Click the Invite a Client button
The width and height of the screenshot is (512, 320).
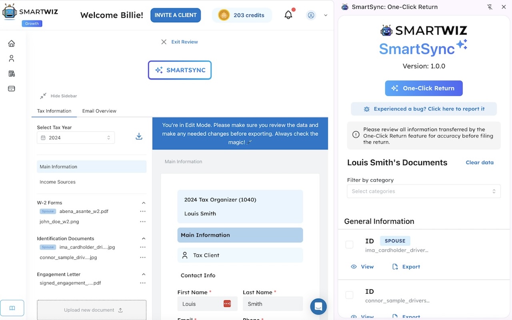tap(176, 15)
